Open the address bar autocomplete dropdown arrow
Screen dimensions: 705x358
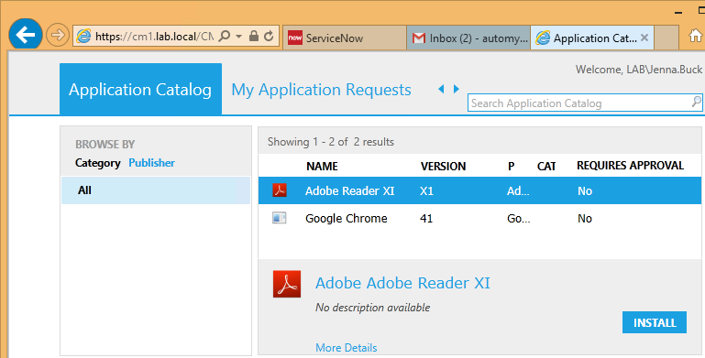tap(238, 36)
